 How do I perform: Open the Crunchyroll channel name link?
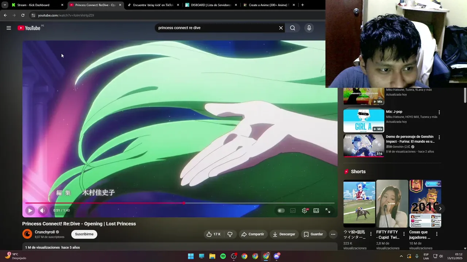click(x=45, y=232)
